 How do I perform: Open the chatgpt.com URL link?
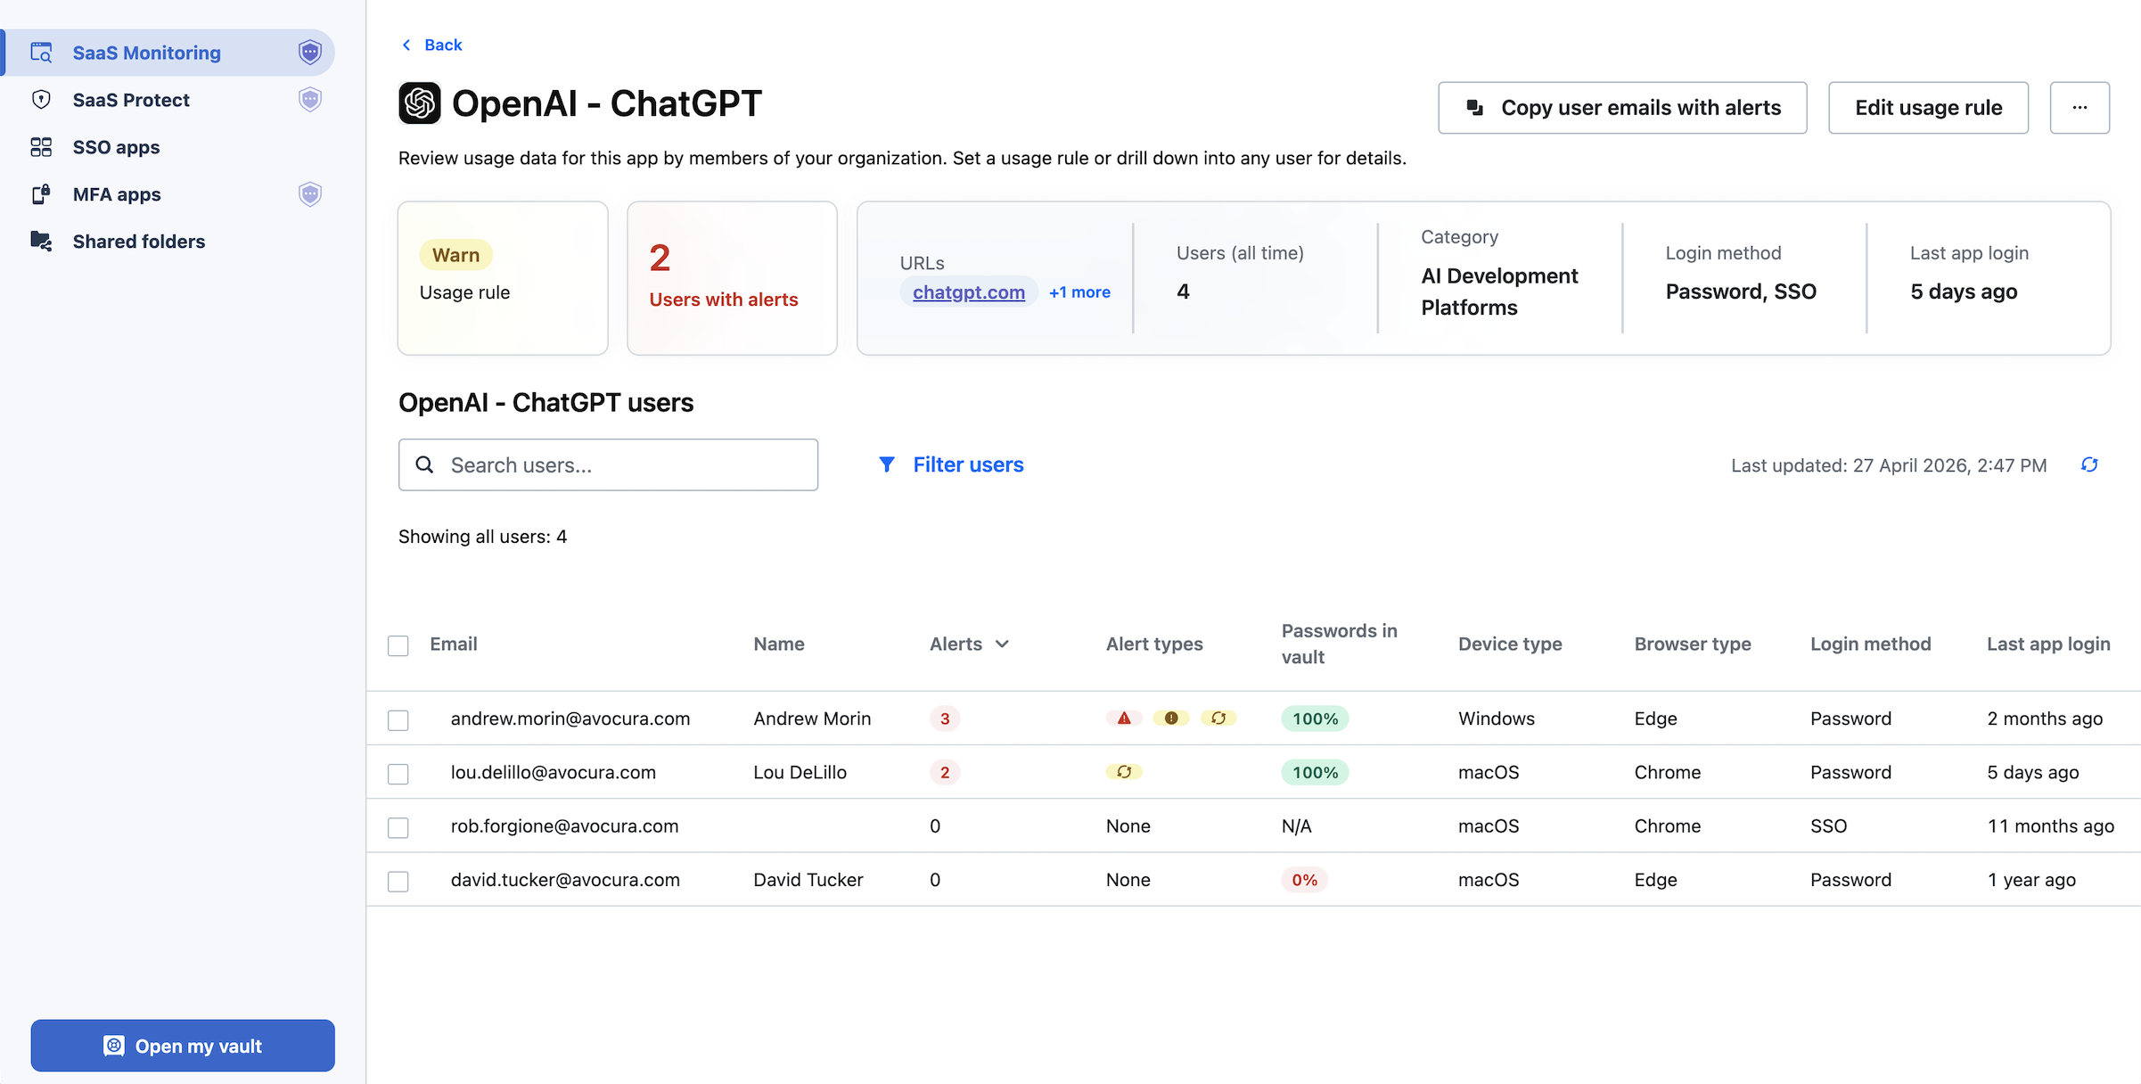pos(968,292)
